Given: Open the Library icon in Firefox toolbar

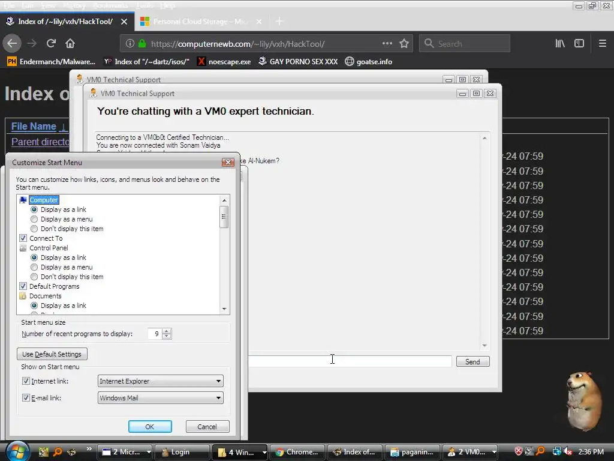Looking at the screenshot, I should [560, 43].
